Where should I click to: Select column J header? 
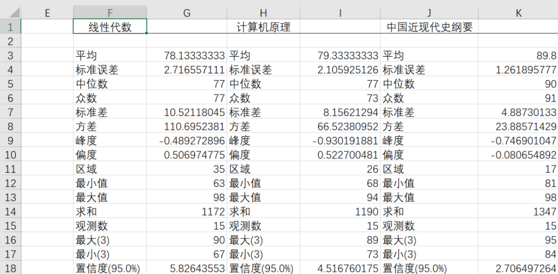(429, 12)
